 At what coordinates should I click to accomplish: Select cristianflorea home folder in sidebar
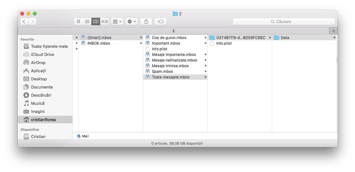[45, 119]
